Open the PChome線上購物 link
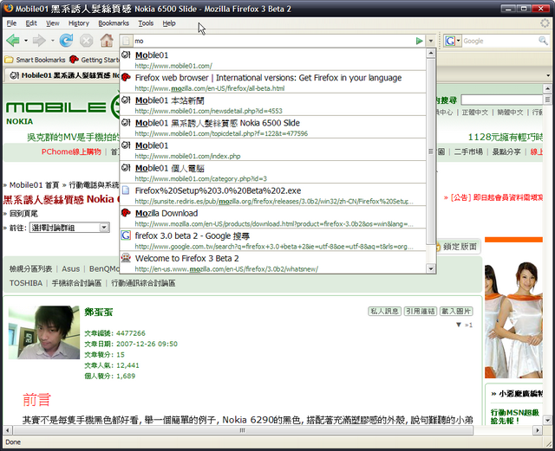Image resolution: width=555 pixels, height=451 pixels. pos(71,151)
